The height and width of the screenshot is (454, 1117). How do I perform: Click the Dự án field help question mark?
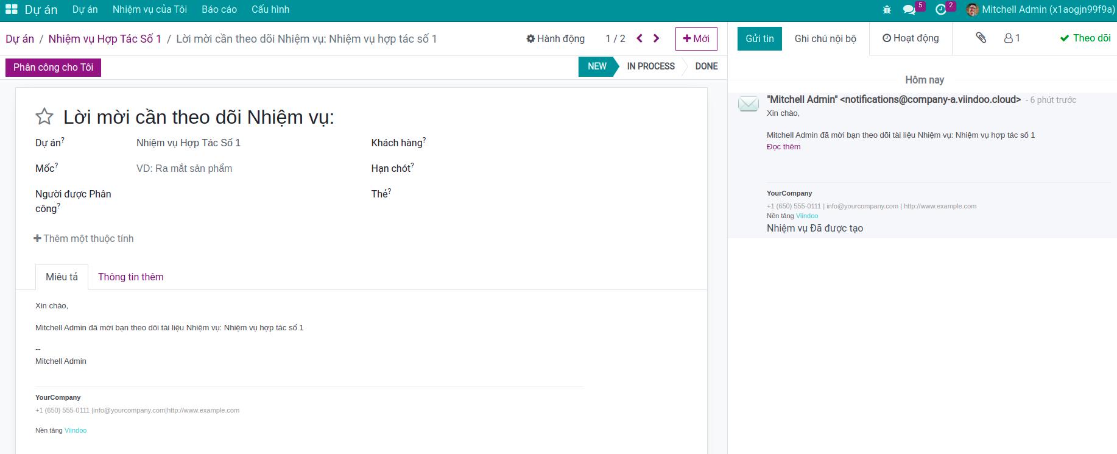tap(63, 140)
